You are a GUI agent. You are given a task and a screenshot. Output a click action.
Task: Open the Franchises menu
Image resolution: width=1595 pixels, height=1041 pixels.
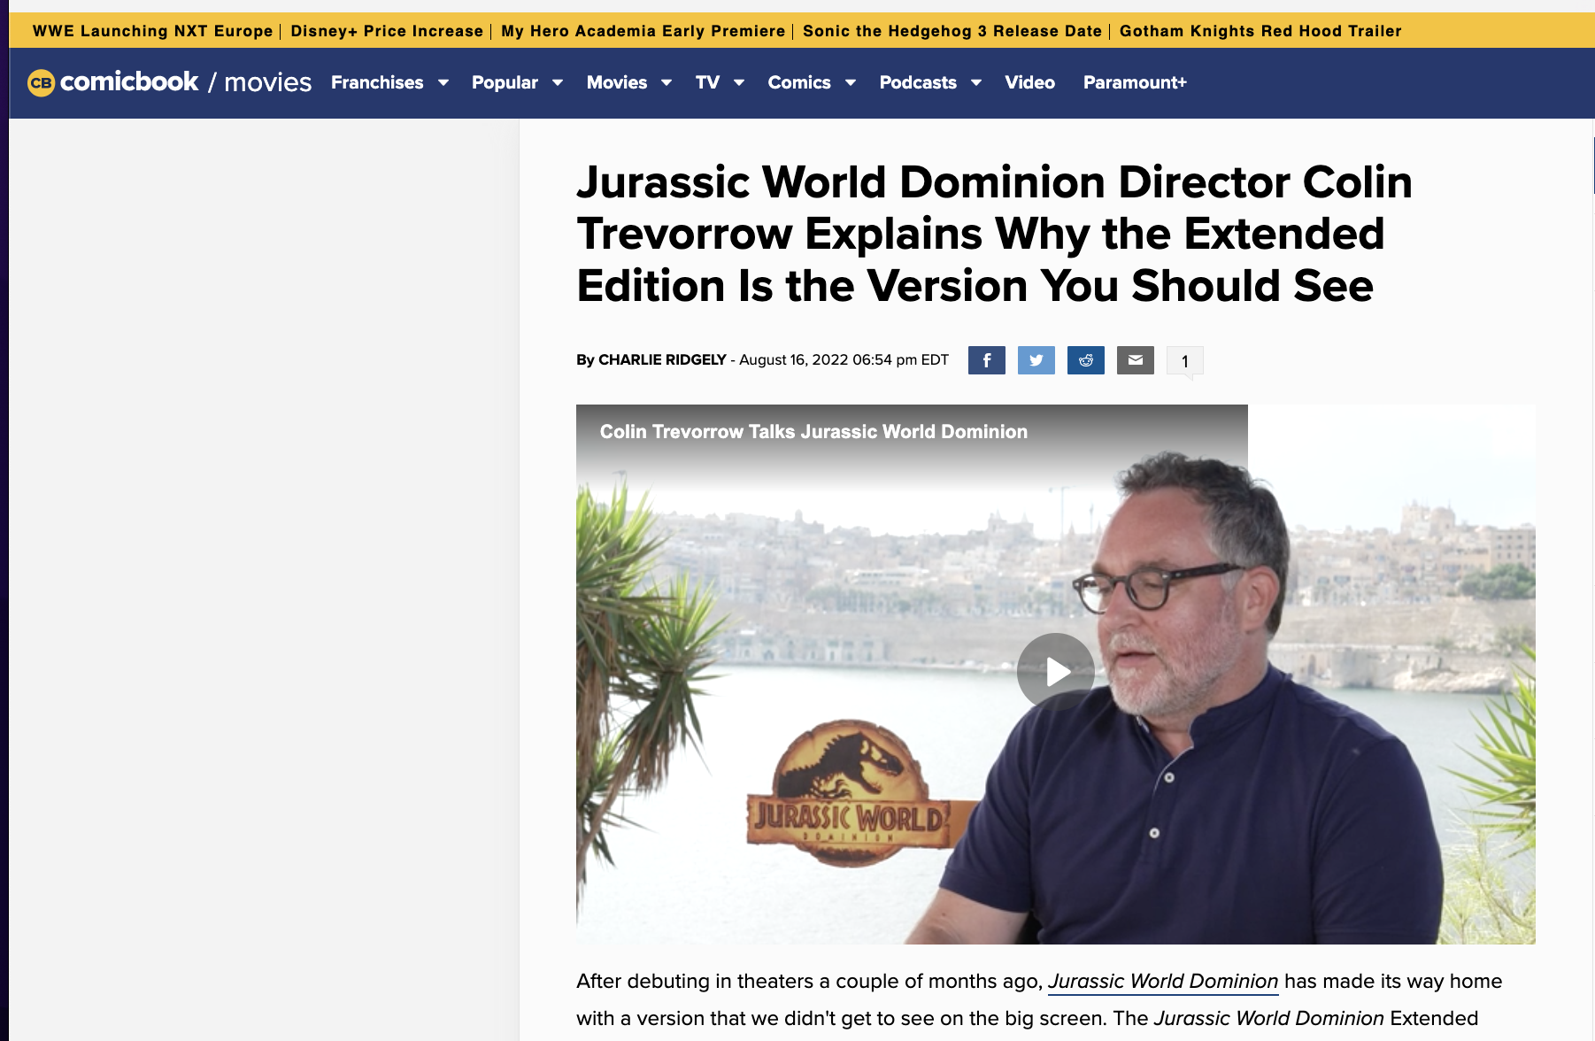click(x=377, y=82)
